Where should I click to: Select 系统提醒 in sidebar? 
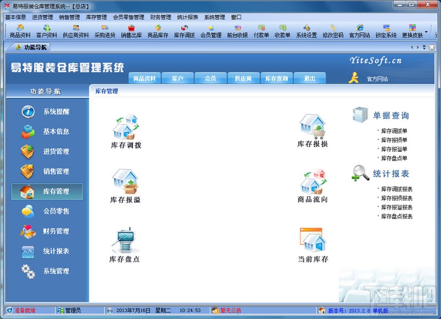(x=47, y=112)
